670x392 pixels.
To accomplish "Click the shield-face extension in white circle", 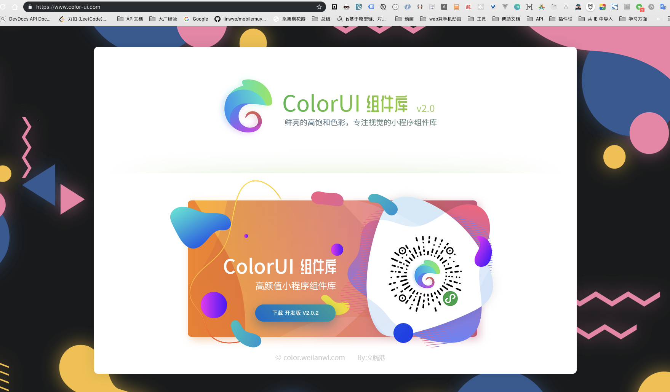I will pyautogui.click(x=590, y=7).
